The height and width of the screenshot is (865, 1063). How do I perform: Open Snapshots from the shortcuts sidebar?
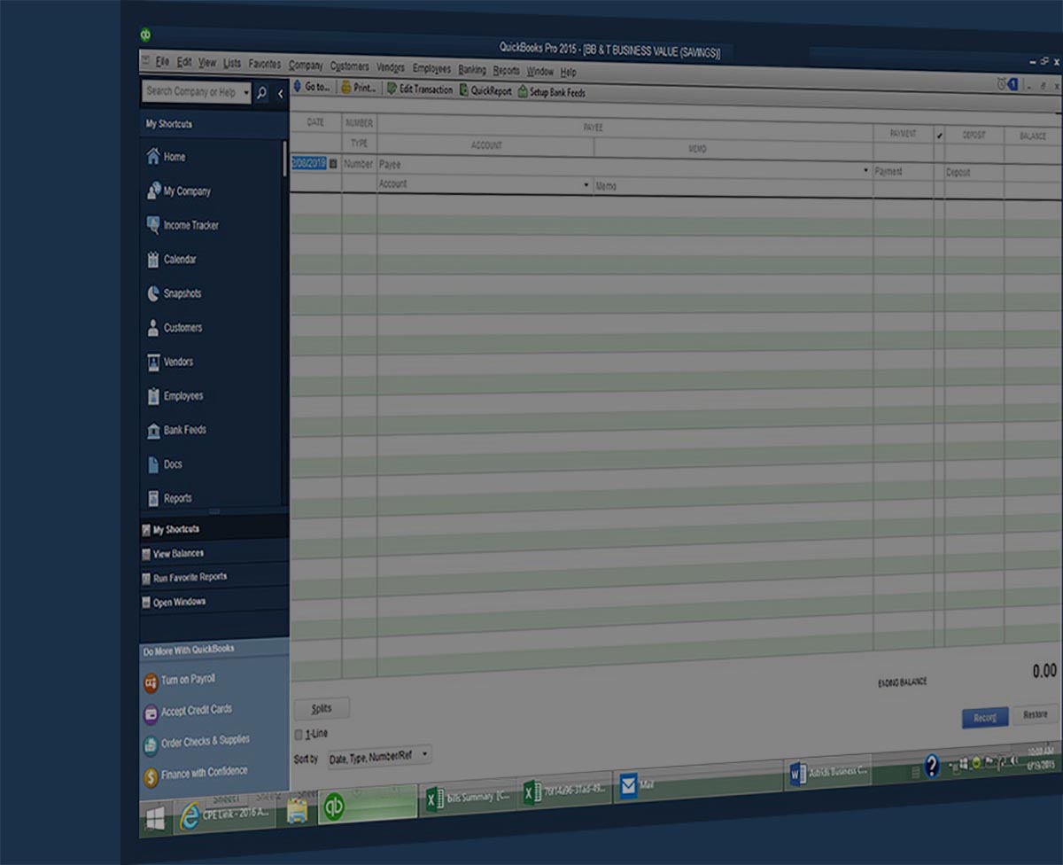[153, 293]
